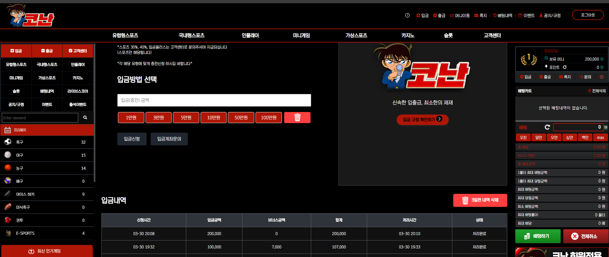The width and height of the screenshot is (609, 257).
Task: Open the 프리매치 calendar section
Action: (47, 130)
